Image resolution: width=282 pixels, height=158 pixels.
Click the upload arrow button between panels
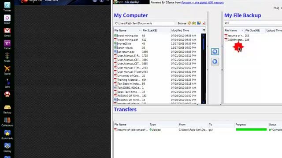coord(215,52)
